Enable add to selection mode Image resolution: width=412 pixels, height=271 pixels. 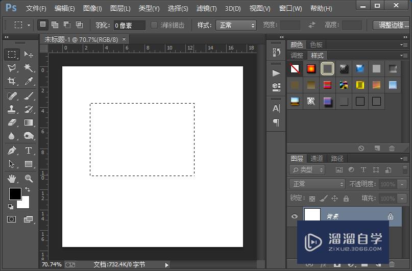(x=55, y=25)
